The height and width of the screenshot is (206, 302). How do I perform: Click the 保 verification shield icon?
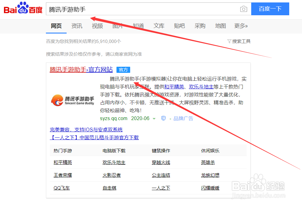(x=163, y=118)
